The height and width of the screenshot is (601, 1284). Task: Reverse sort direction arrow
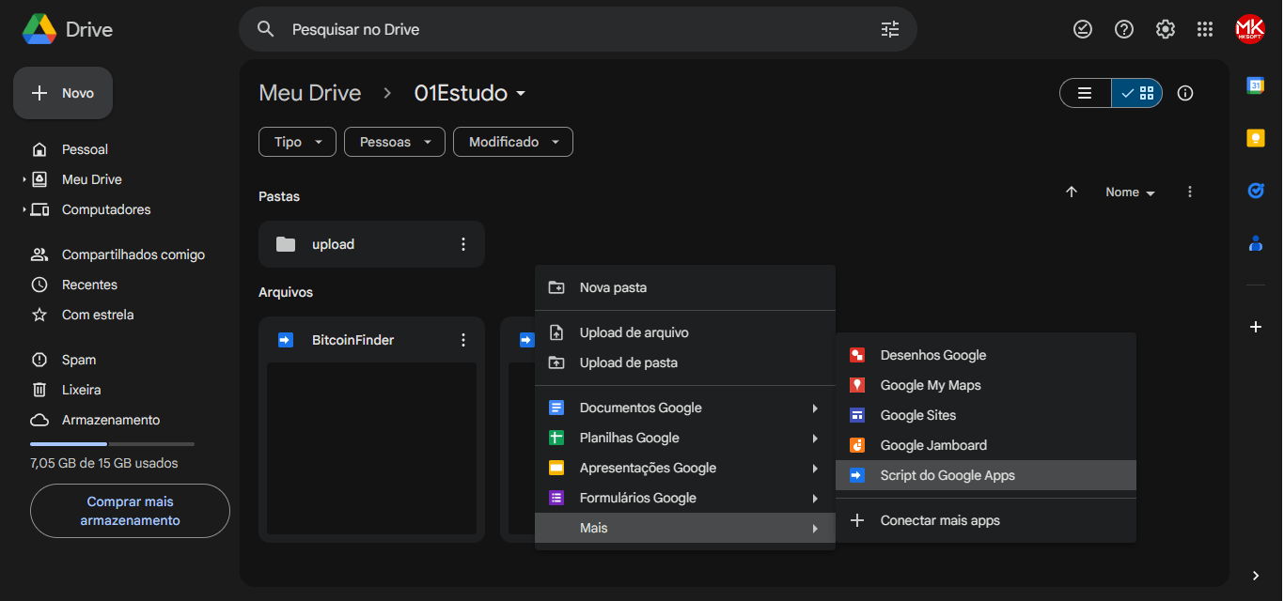pos(1071,192)
